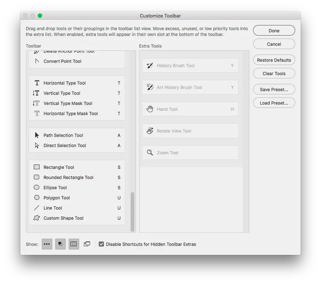This screenshot has width=321, height=284.
Task: Click the U shortcut of Polygon Tool
Action: (119, 198)
